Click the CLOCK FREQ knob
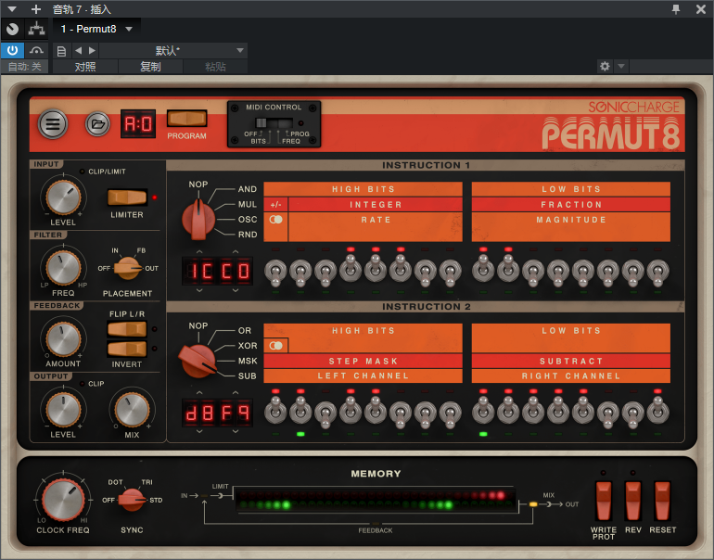 pyautogui.click(x=63, y=500)
